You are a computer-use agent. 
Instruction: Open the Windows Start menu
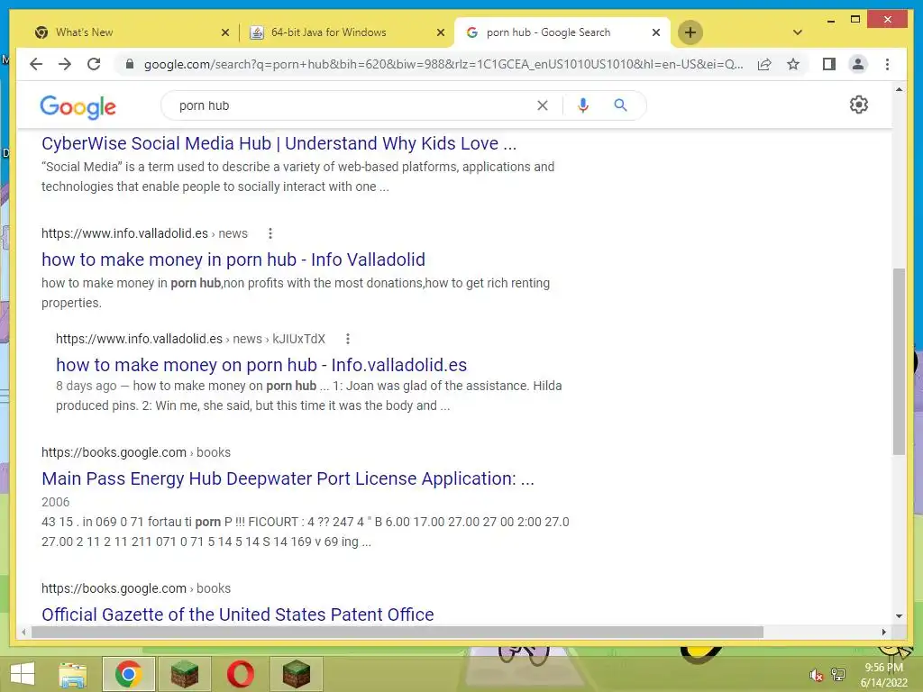point(23,674)
